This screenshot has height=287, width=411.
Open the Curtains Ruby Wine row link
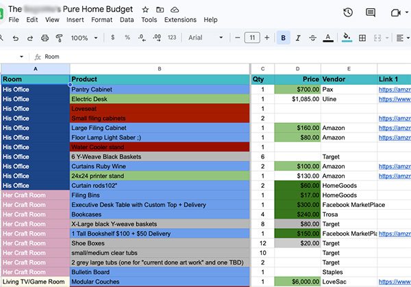tap(395, 167)
